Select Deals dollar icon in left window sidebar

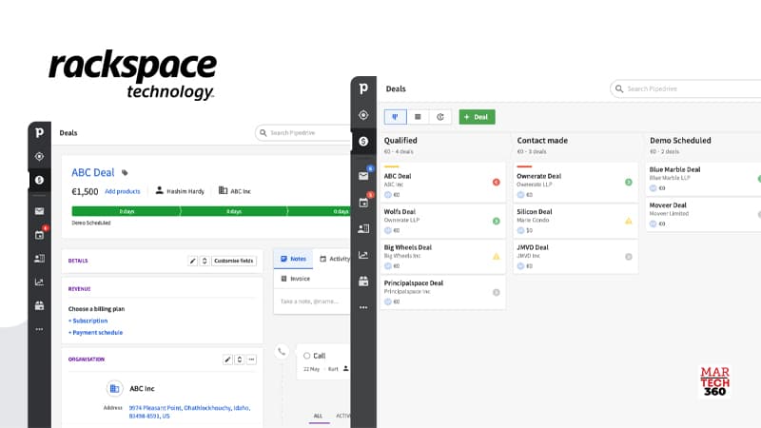(x=39, y=180)
